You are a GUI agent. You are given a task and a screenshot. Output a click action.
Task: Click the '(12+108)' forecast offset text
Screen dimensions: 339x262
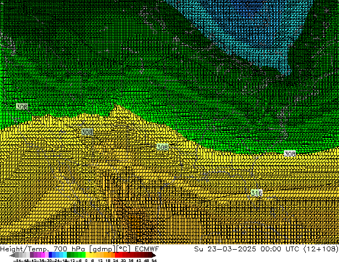point(321,249)
